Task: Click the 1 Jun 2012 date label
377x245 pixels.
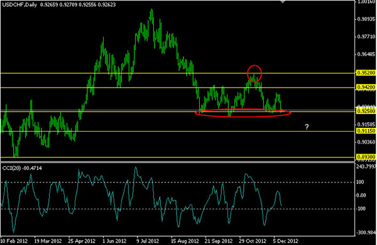Action: (x=114, y=241)
